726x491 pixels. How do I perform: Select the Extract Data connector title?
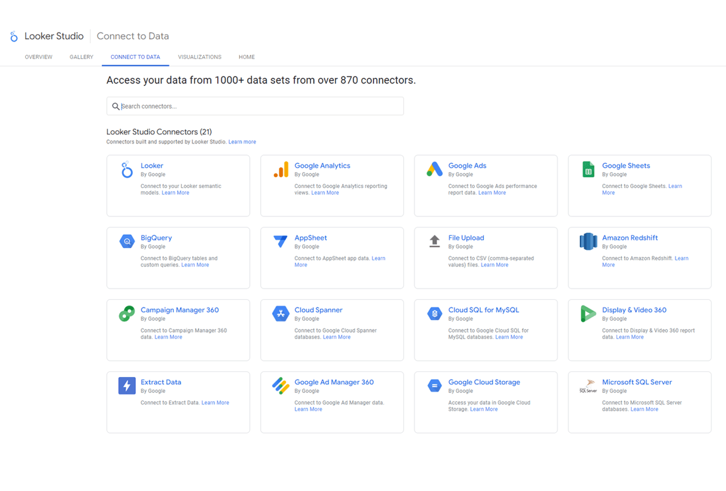tap(161, 382)
